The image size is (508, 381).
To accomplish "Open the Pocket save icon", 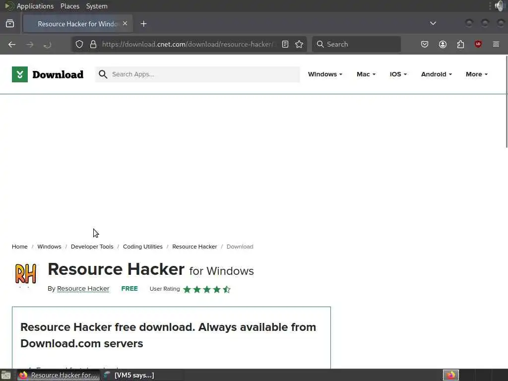I will click(x=425, y=44).
